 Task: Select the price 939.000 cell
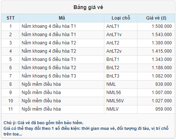point(156,84)
